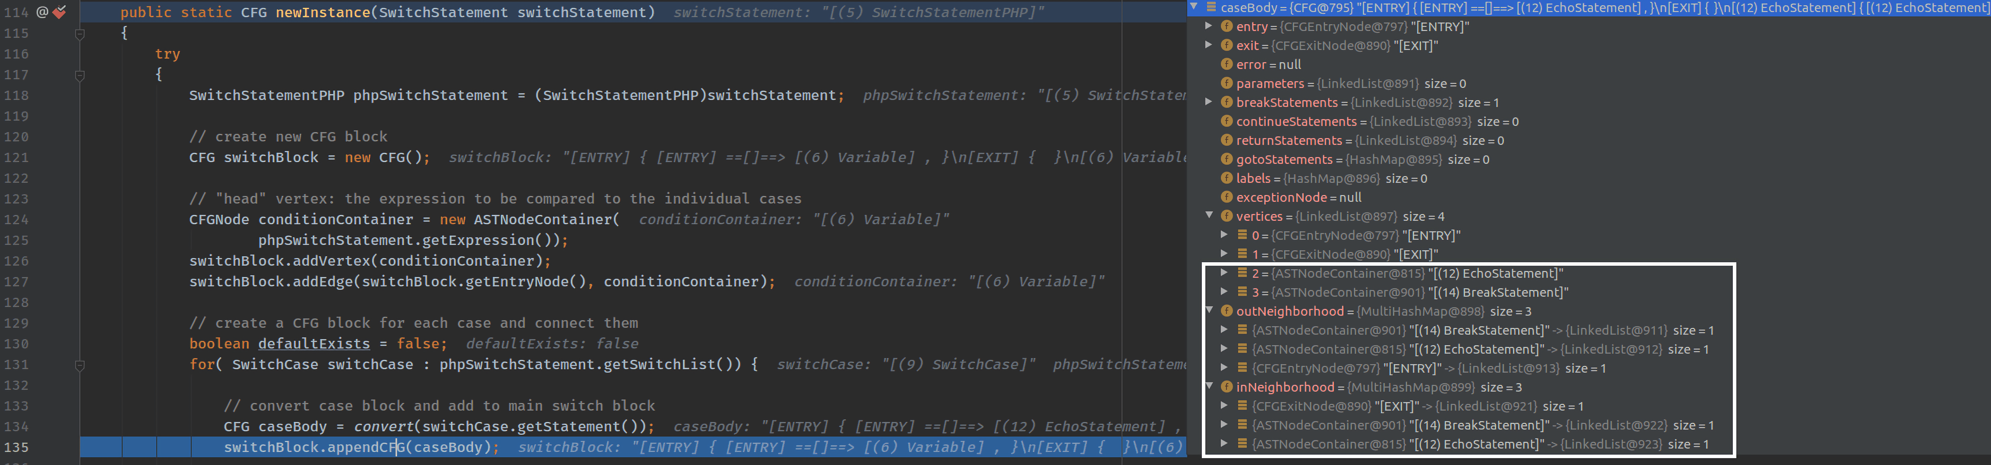Click the list element icon for index 3
The width and height of the screenshot is (1991, 465).
point(1242,291)
